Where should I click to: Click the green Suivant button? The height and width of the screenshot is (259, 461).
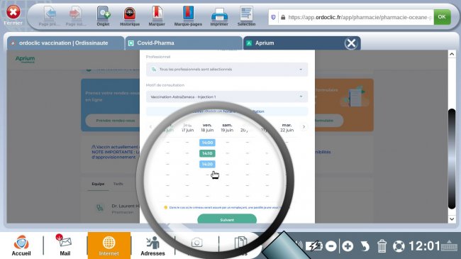(x=227, y=219)
